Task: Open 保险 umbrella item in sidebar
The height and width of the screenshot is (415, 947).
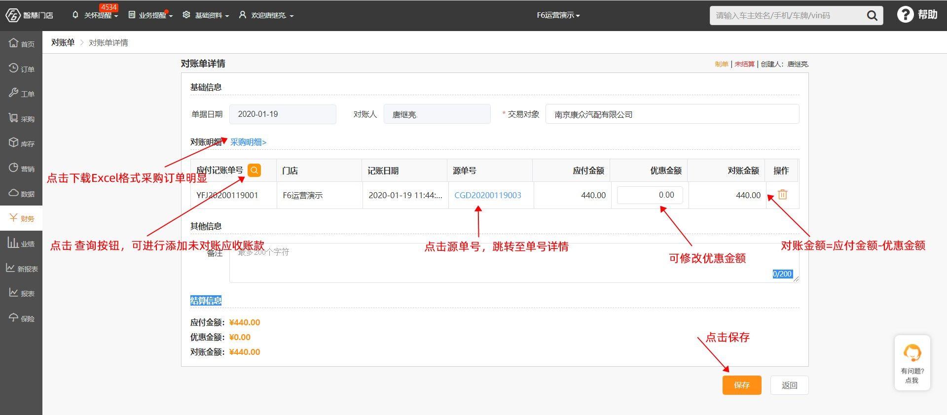Action: [21, 318]
